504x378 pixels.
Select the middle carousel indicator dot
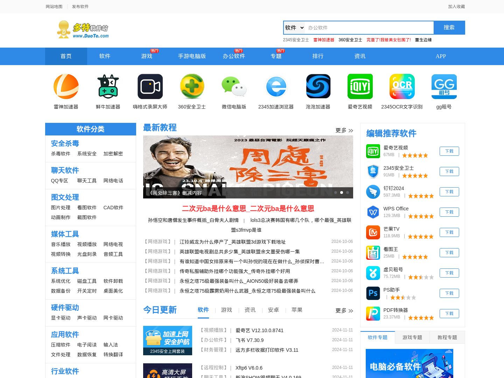(342, 192)
